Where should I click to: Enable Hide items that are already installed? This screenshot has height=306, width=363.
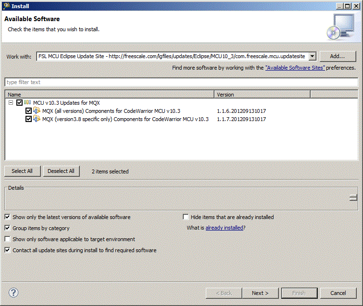tap(186, 217)
